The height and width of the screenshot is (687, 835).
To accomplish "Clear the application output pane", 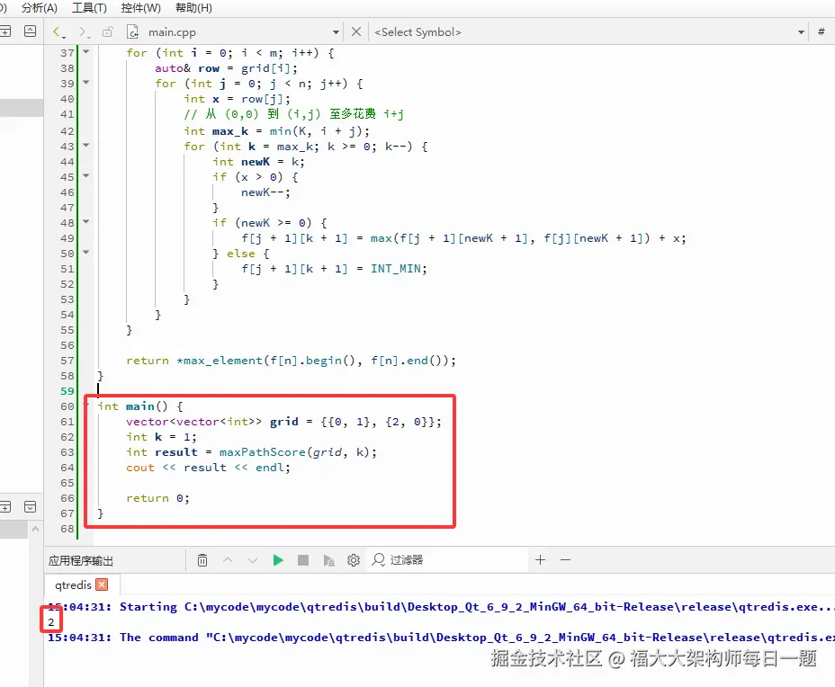I will [202, 560].
